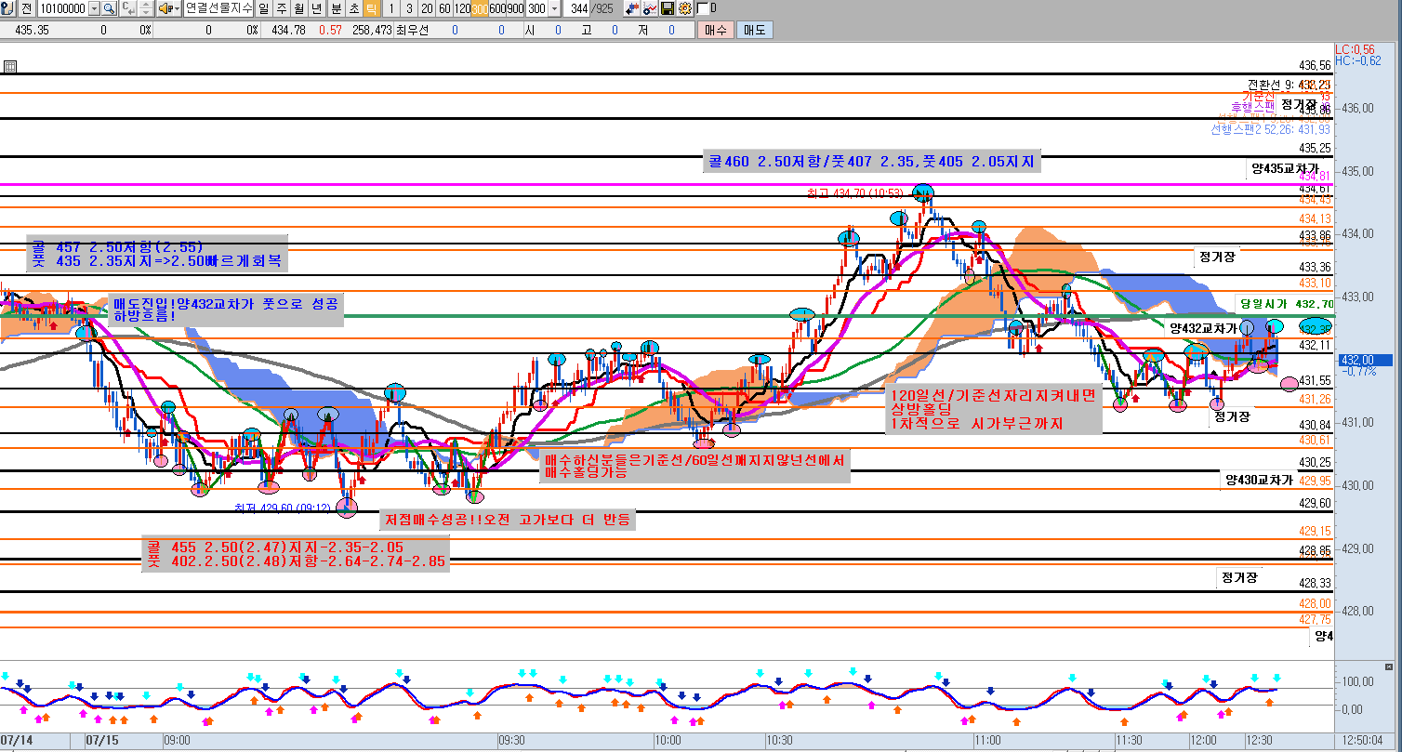
Task: Select the 년 yearly period
Action: (x=317, y=8)
